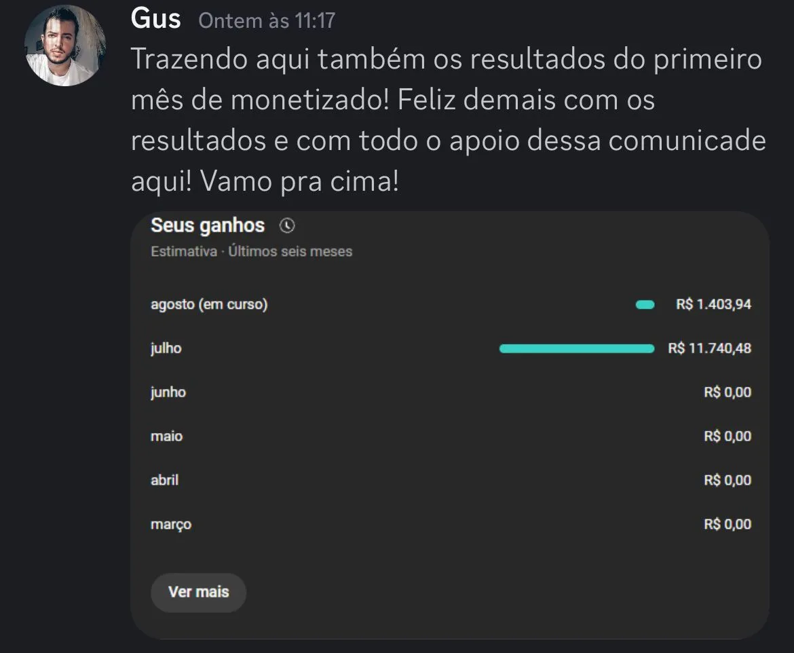794x653 pixels.
Task: Click the R$ 11.740,48 amount
Action: pyautogui.click(x=709, y=349)
